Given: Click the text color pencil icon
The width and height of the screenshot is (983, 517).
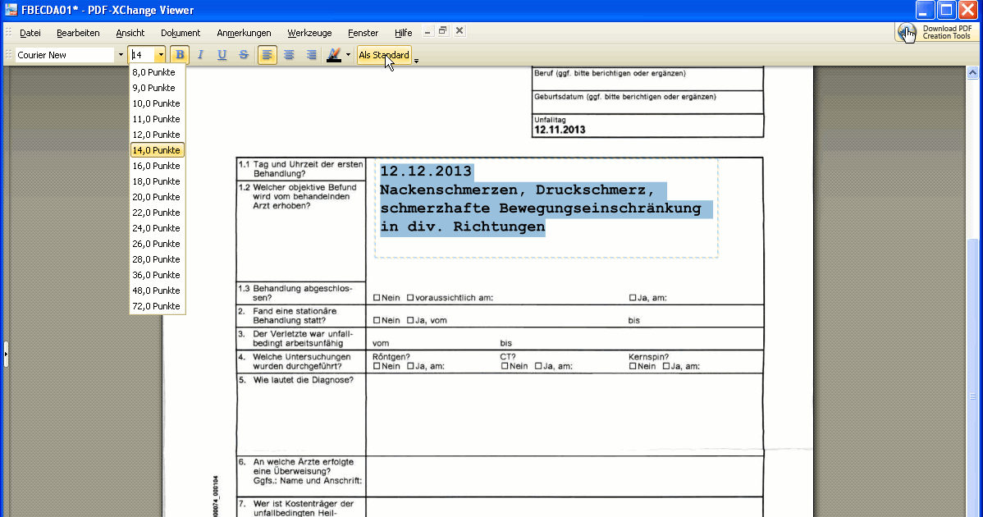Looking at the screenshot, I should point(334,55).
